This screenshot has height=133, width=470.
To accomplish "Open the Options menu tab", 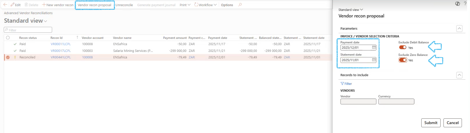I will click(x=227, y=5).
